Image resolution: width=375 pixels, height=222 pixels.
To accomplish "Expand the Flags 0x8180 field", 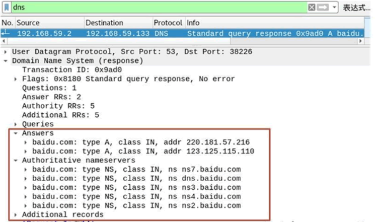I will click(x=16, y=79).
